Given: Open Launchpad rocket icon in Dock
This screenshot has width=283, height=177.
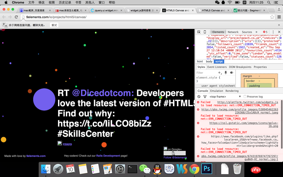Looking at the screenshot, I should pyautogui.click(x=58, y=169).
